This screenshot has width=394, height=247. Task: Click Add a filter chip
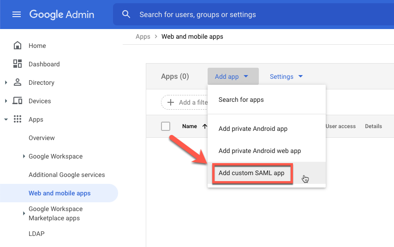click(185, 102)
